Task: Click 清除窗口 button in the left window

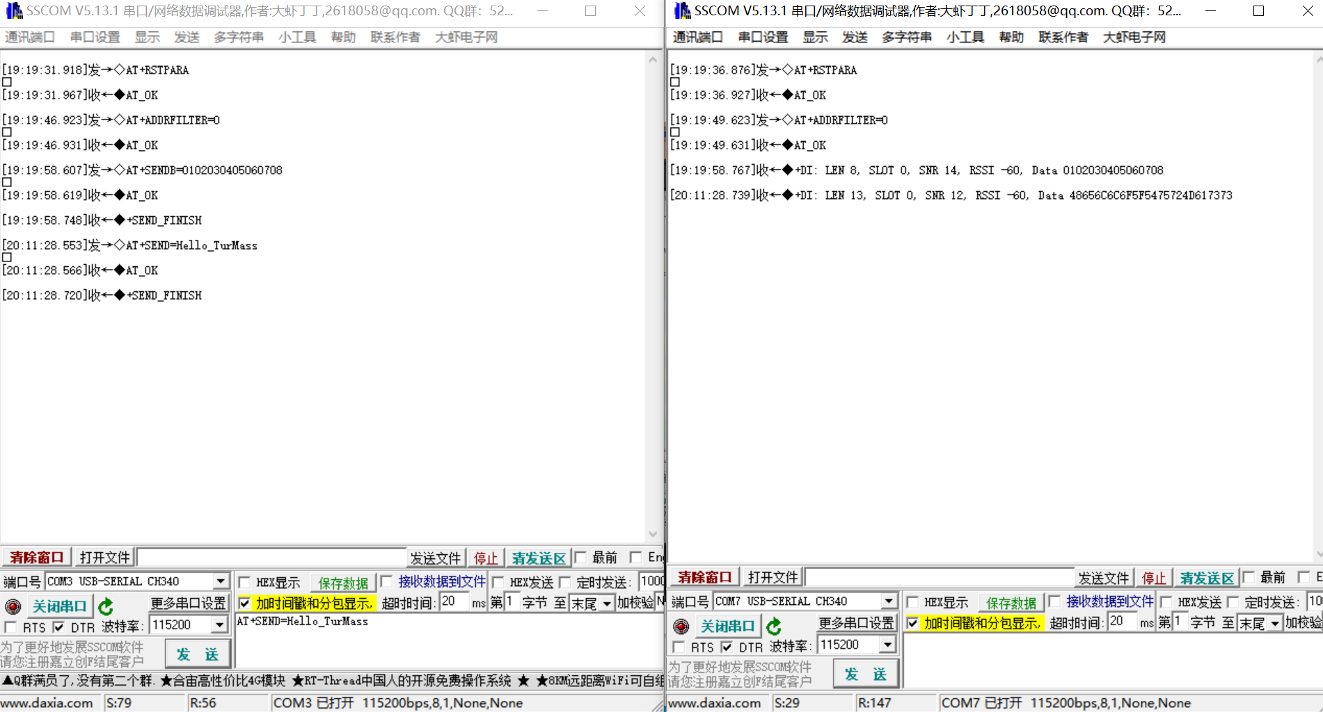Action: pos(36,558)
